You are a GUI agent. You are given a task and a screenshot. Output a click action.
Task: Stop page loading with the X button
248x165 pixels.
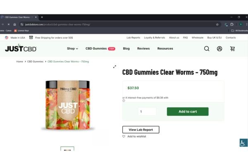(x=9, y=24)
